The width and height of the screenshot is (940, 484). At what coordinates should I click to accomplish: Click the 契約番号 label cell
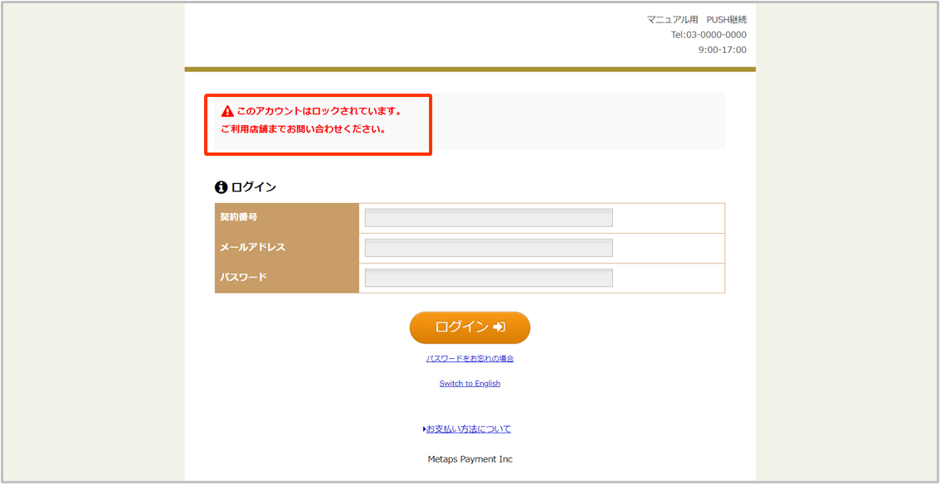click(286, 218)
